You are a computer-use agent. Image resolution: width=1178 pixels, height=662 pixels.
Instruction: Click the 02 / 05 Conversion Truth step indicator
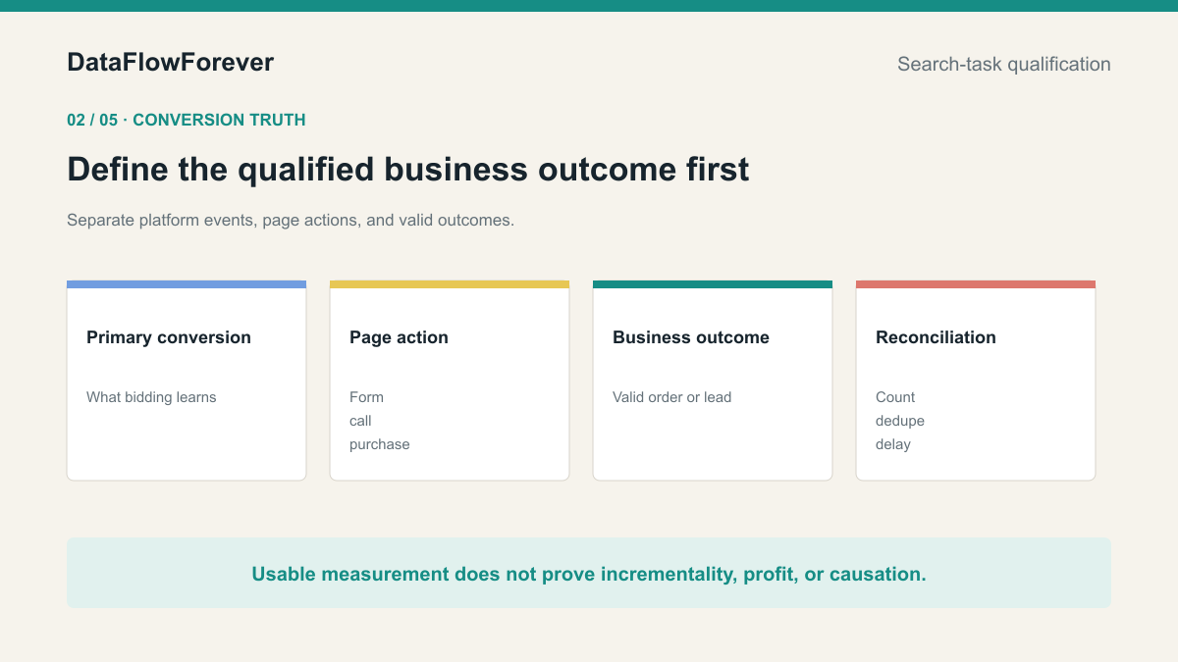(187, 120)
